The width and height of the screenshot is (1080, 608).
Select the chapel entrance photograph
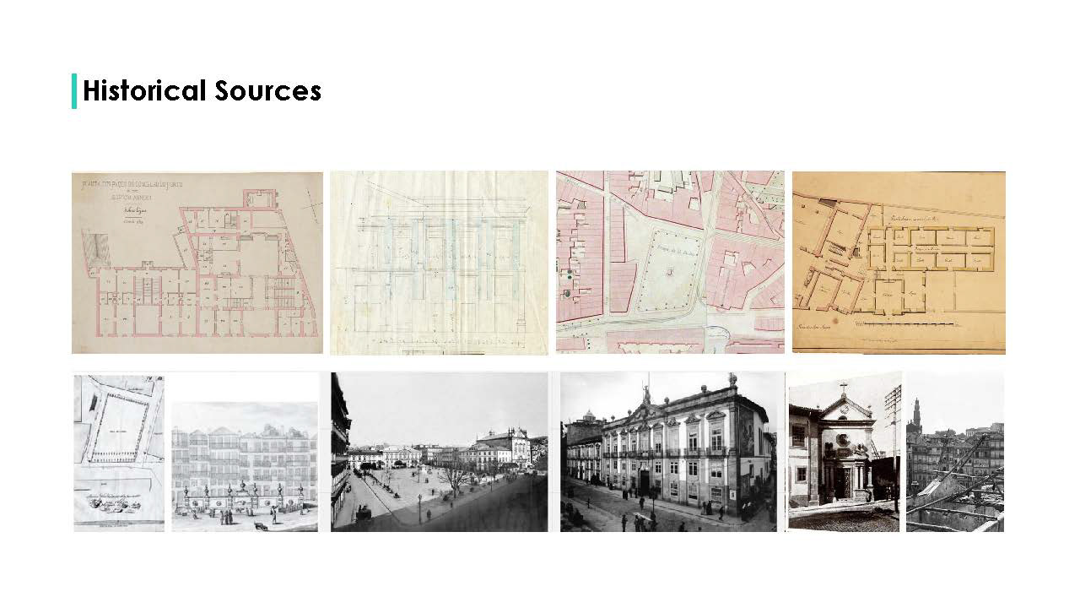tap(845, 453)
